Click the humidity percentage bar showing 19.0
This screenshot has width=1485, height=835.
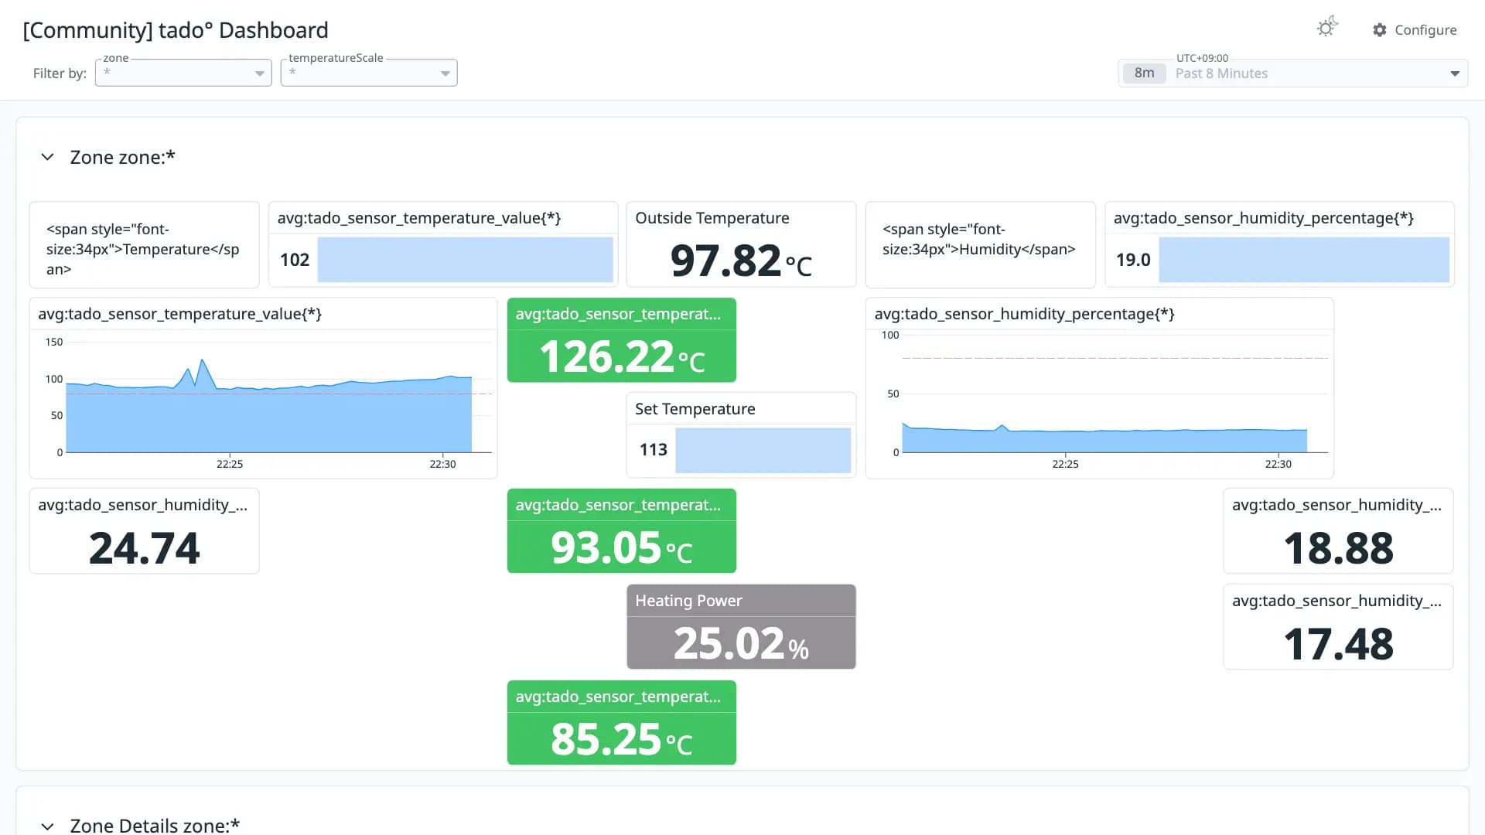(1304, 260)
